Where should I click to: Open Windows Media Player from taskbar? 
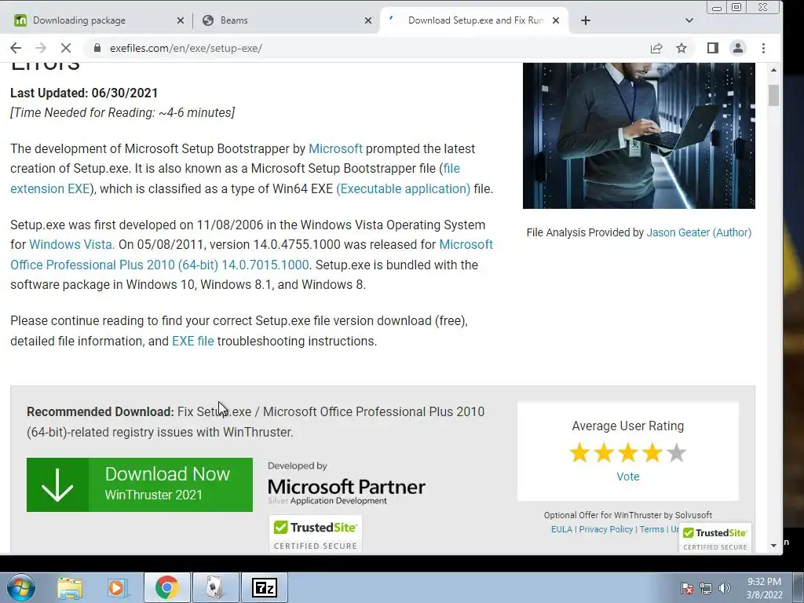coord(118,587)
